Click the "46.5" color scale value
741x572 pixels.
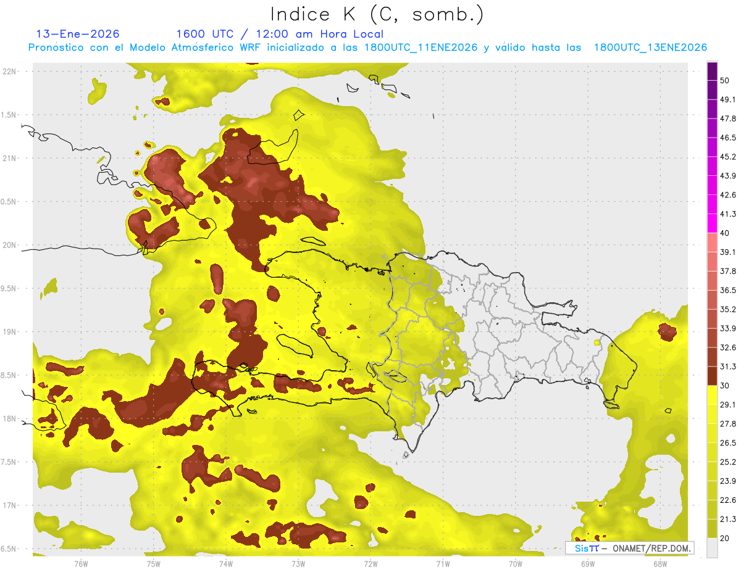pyautogui.click(x=728, y=138)
